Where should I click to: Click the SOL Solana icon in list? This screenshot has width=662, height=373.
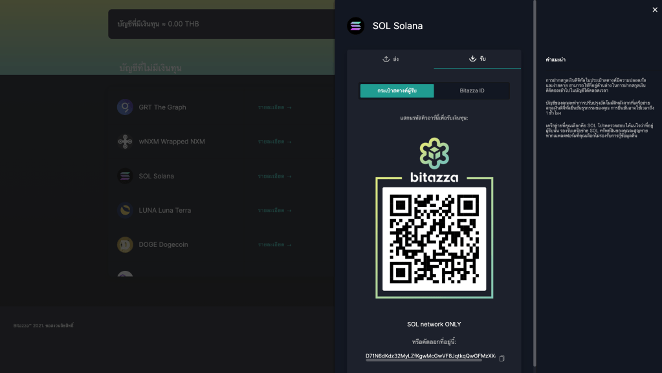[125, 176]
